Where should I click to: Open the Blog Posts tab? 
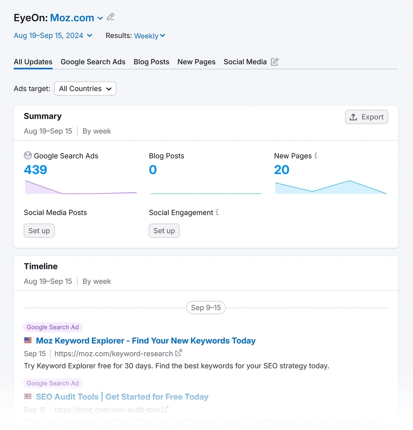[151, 62]
